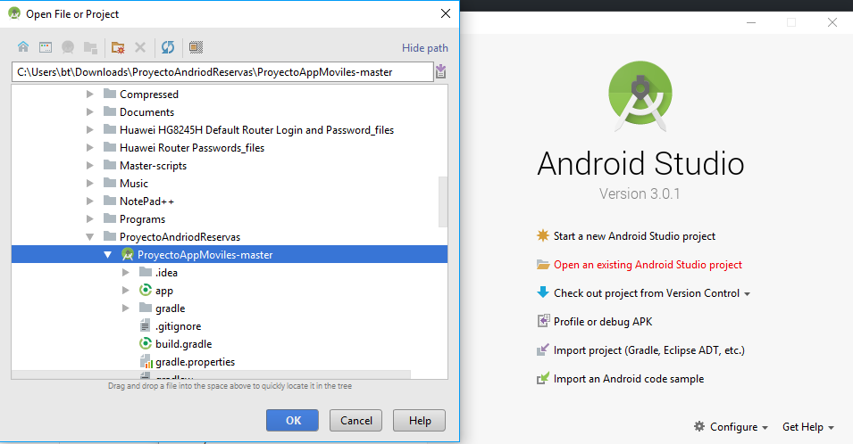Click the star icon for new project
The height and width of the screenshot is (444, 853).
(543, 235)
